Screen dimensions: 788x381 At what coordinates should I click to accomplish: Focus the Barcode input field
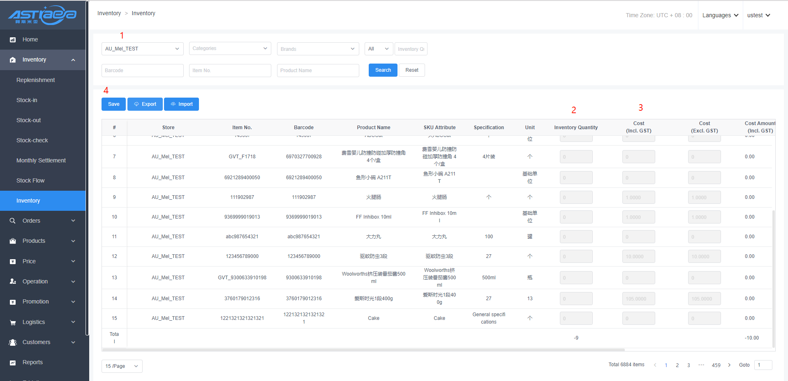click(x=142, y=71)
